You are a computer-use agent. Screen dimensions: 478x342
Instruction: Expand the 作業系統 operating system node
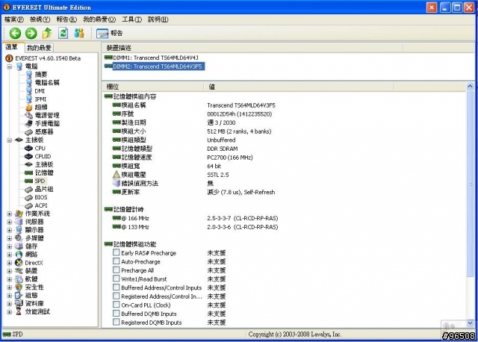(10, 214)
